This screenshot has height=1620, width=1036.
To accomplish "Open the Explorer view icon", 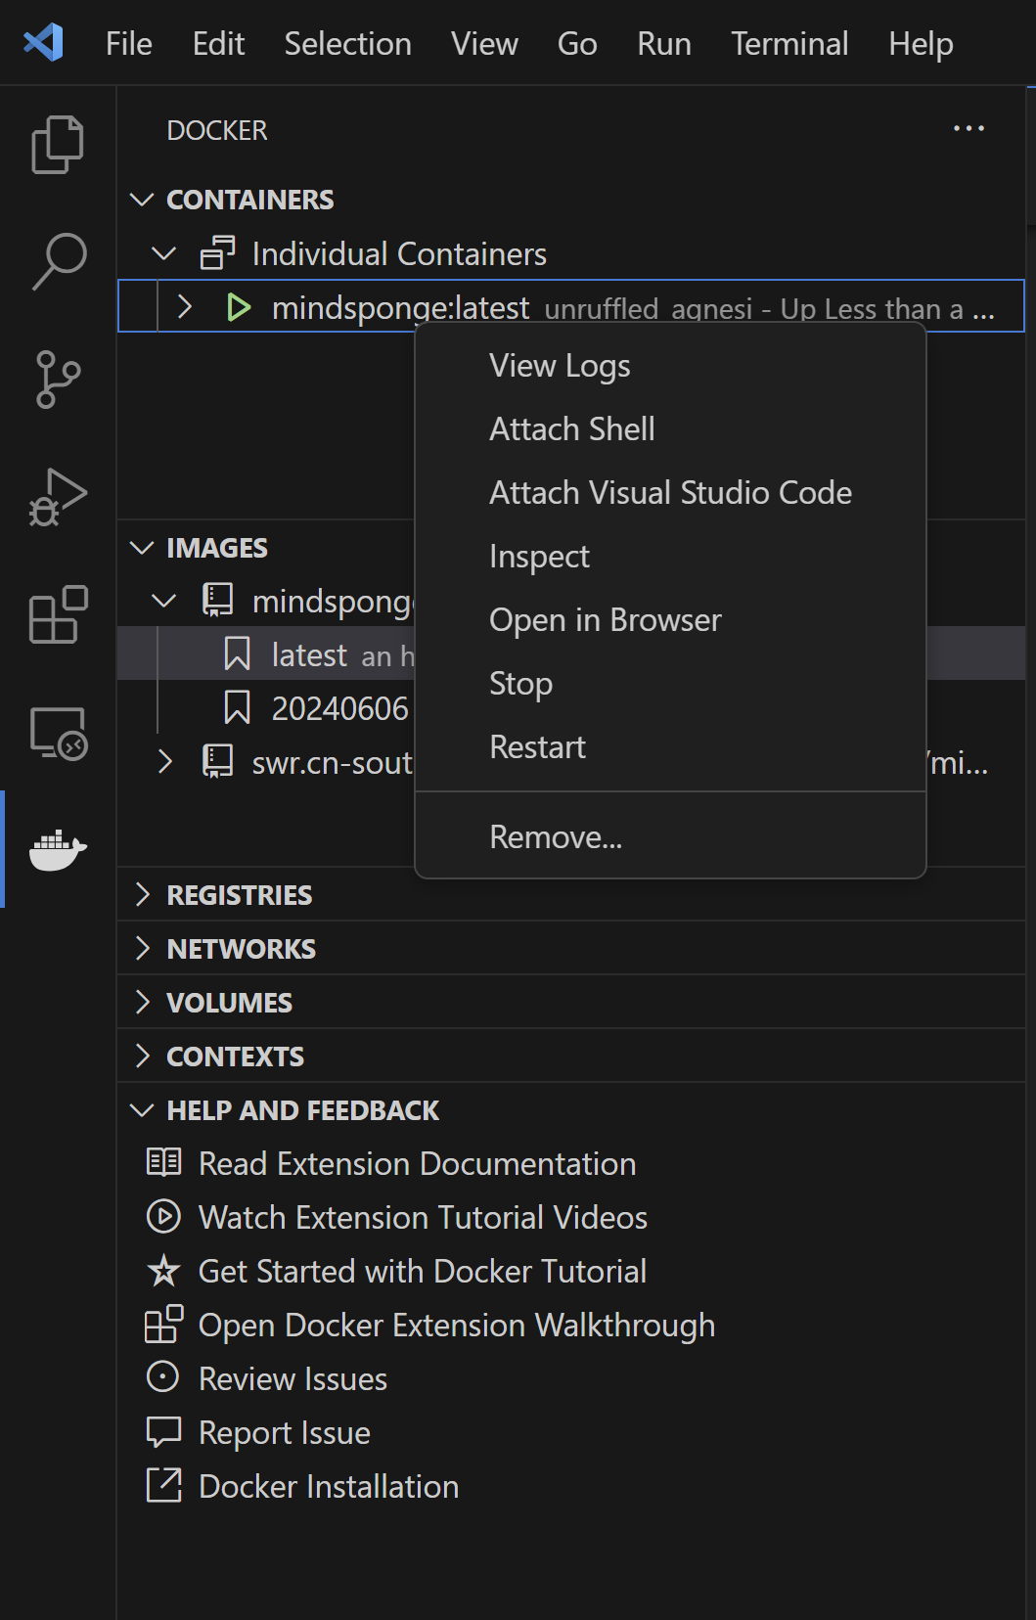I will tap(58, 145).
